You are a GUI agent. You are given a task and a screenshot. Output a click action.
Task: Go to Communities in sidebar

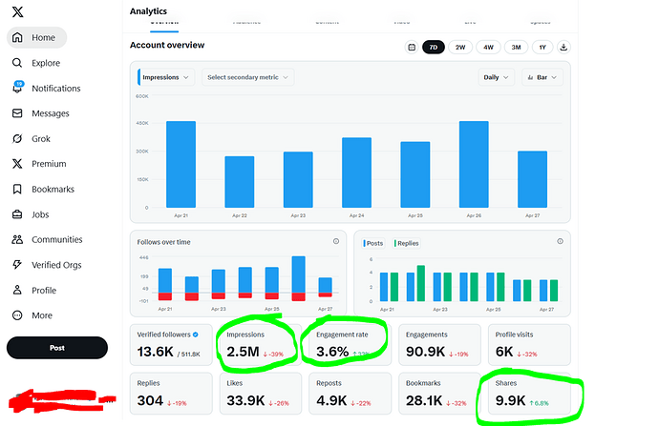tap(17, 239)
